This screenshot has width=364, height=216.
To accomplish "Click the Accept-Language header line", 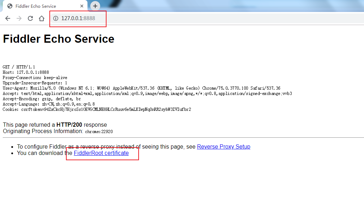I will 49,104.
